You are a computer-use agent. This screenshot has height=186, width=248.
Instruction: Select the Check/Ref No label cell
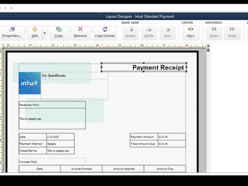point(33,151)
